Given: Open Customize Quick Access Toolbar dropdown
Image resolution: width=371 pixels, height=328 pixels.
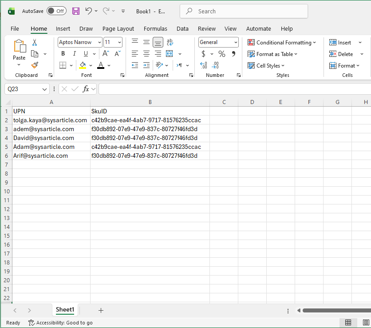Looking at the screenshot, I should point(123,11).
